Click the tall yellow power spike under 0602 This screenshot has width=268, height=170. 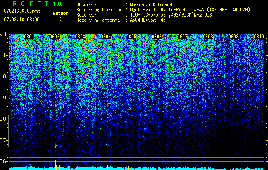55,164
